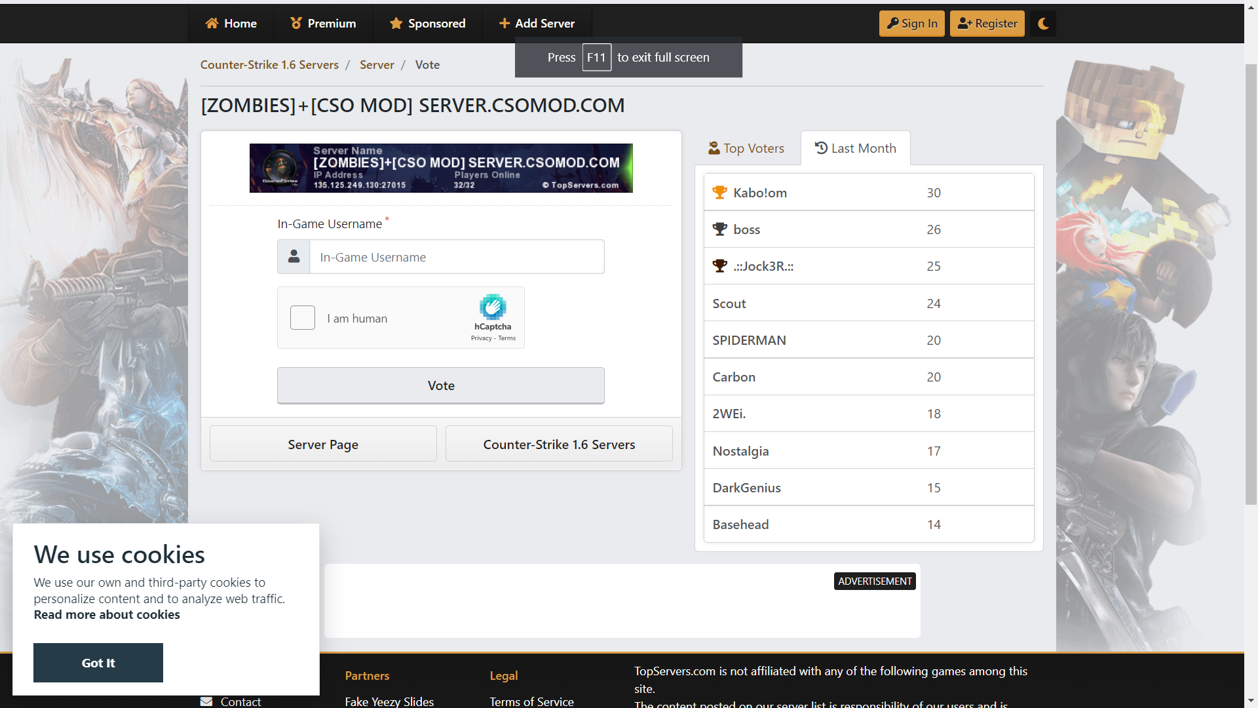Click the gold trophy next to Kabo!om
Viewport: 1258px width, 708px height.
(x=719, y=192)
